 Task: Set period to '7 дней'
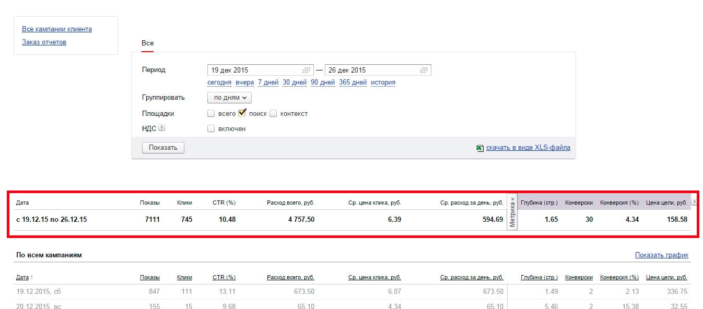tap(268, 82)
